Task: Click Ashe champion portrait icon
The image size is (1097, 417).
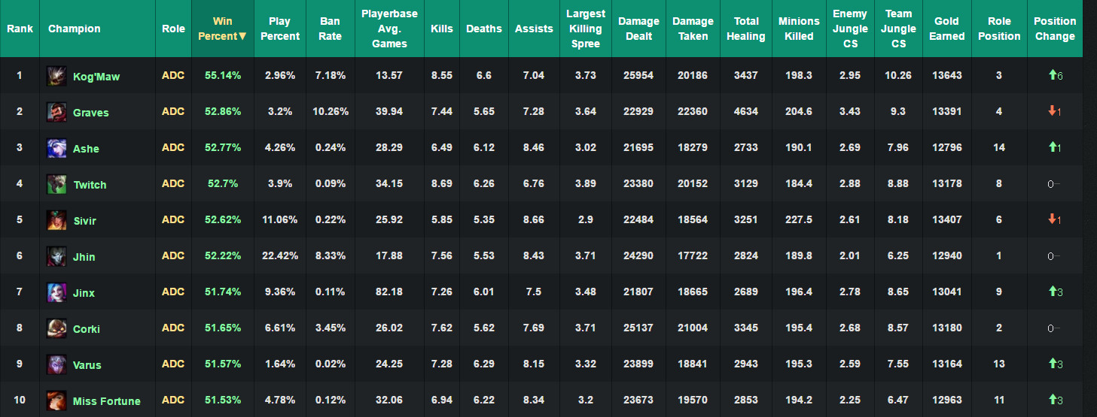Action: tap(56, 147)
